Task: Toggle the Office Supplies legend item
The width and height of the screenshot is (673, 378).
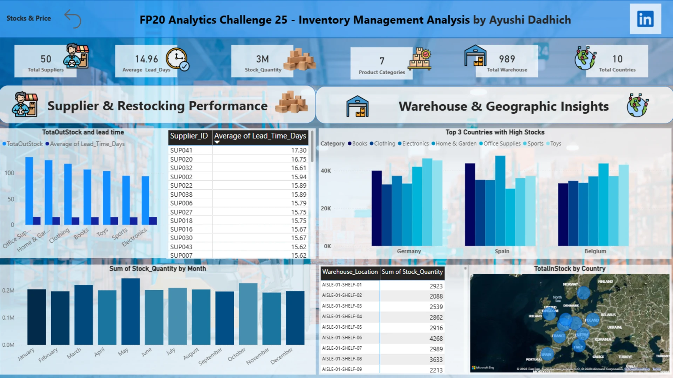Action: [x=502, y=144]
